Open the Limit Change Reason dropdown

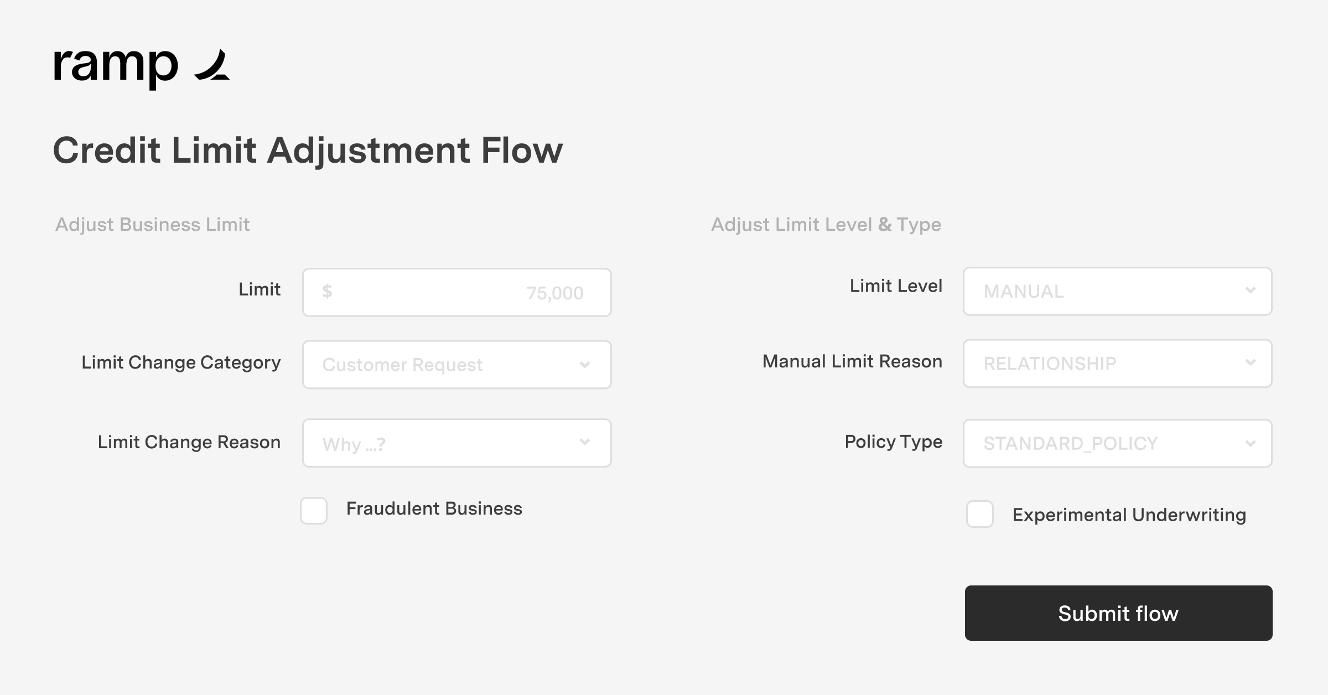point(458,443)
